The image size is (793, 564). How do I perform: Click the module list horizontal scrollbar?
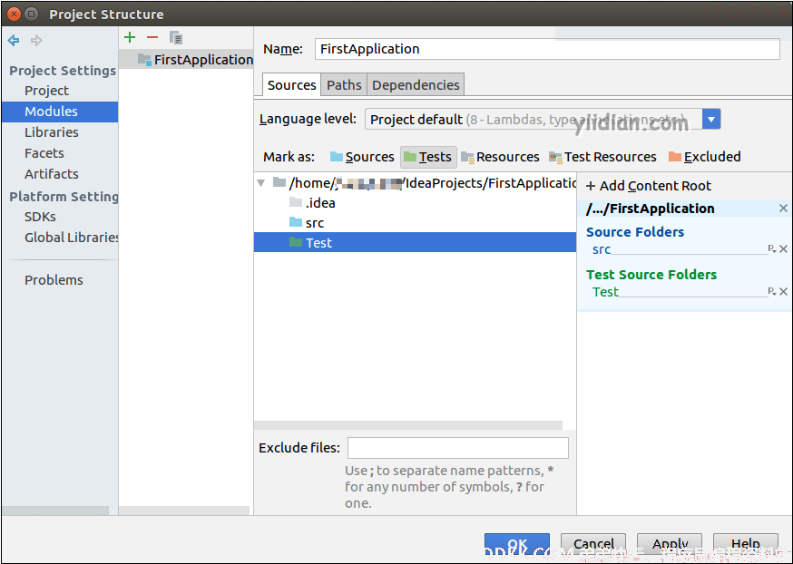pyautogui.click(x=184, y=511)
